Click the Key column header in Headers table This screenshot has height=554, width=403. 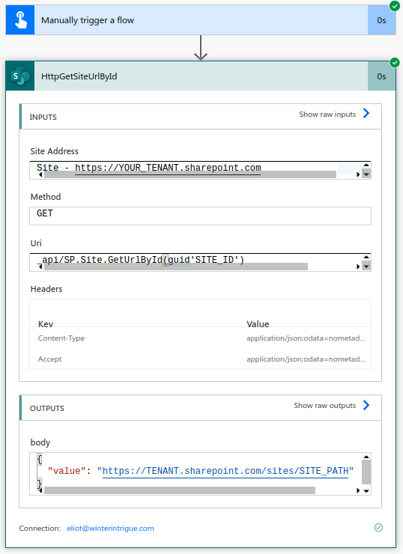(46, 324)
